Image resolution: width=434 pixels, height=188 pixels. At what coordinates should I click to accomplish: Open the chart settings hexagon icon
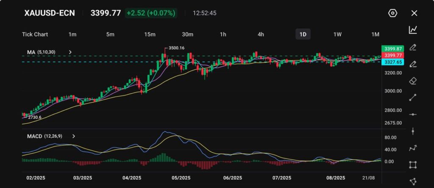point(392,13)
